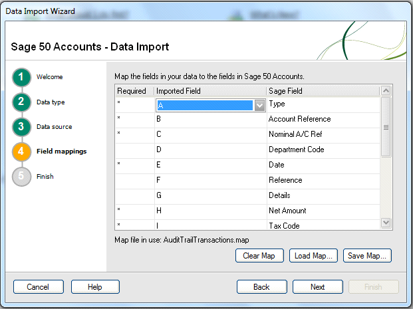Viewport: 413px width, 309px height.
Task: Select imported field E for Date row
Action: tap(209, 165)
